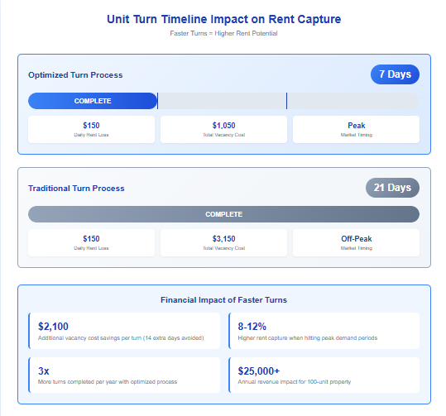Screen dimensions: 446x416
Task: Click the gray full-width COMPLETE bar
Action: click(x=223, y=214)
